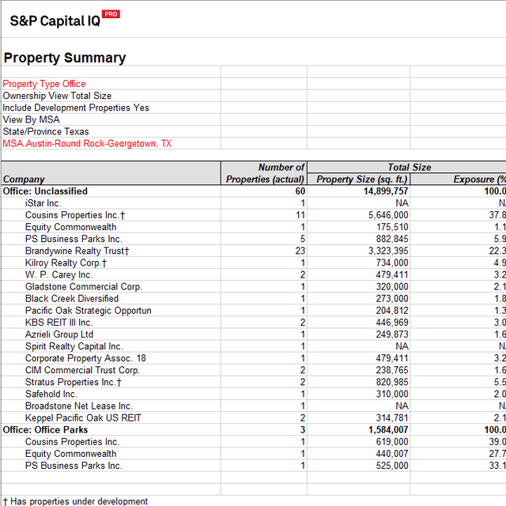Select the 525,000 property size cell

click(359, 466)
